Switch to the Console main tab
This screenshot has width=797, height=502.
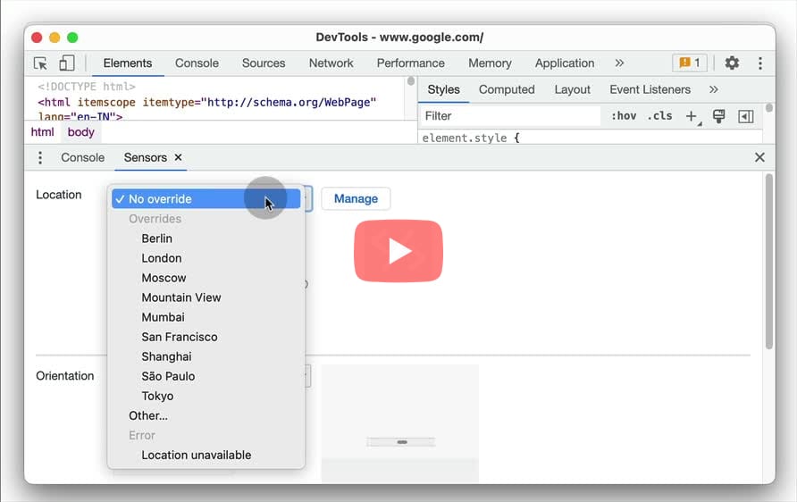point(197,63)
